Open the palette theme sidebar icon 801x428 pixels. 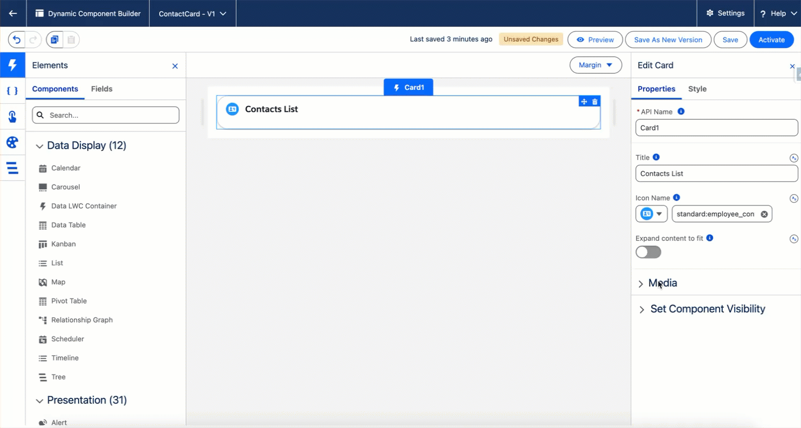pyautogui.click(x=12, y=142)
